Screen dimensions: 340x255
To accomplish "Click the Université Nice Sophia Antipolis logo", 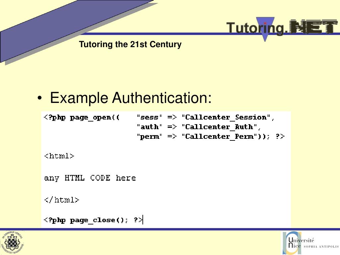I will 311,243.
